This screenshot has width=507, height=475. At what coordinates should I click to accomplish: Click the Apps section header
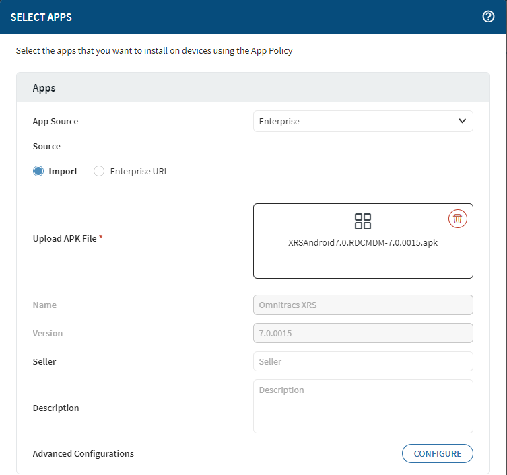(x=44, y=88)
